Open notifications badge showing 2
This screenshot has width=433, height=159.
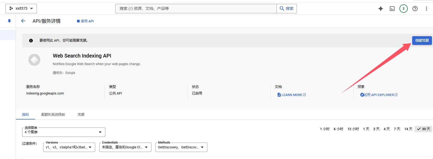coord(404,9)
